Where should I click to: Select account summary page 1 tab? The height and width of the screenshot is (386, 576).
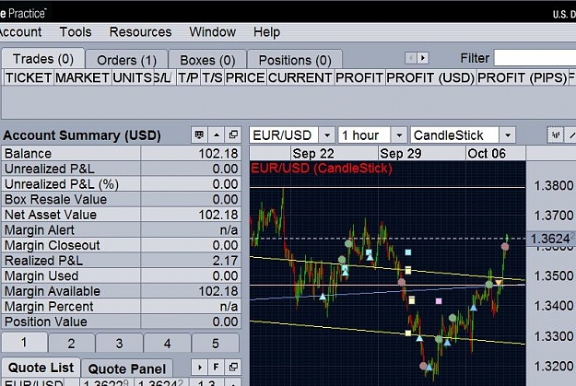pos(24,343)
